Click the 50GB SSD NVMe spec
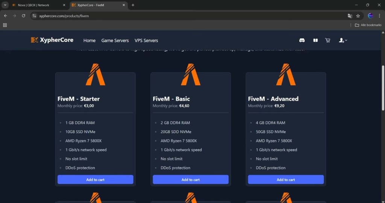 point(271,132)
